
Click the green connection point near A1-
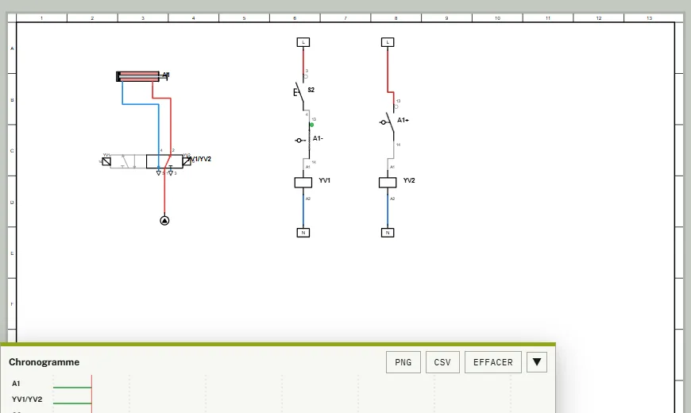click(x=311, y=125)
